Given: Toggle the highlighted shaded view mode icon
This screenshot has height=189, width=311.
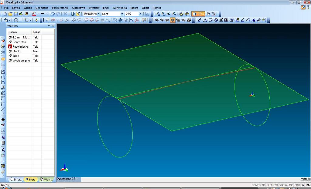Looking at the screenshot, I should [173, 20].
